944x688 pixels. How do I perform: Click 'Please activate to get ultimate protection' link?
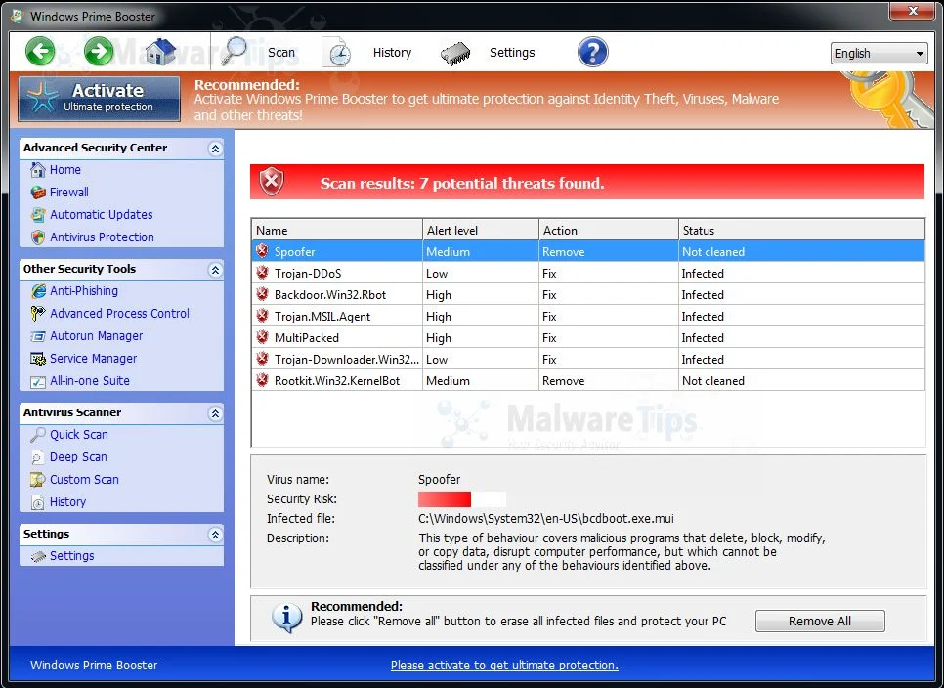(x=504, y=666)
